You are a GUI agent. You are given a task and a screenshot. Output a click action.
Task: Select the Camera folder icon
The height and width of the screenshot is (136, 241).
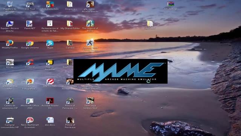point(70,43)
